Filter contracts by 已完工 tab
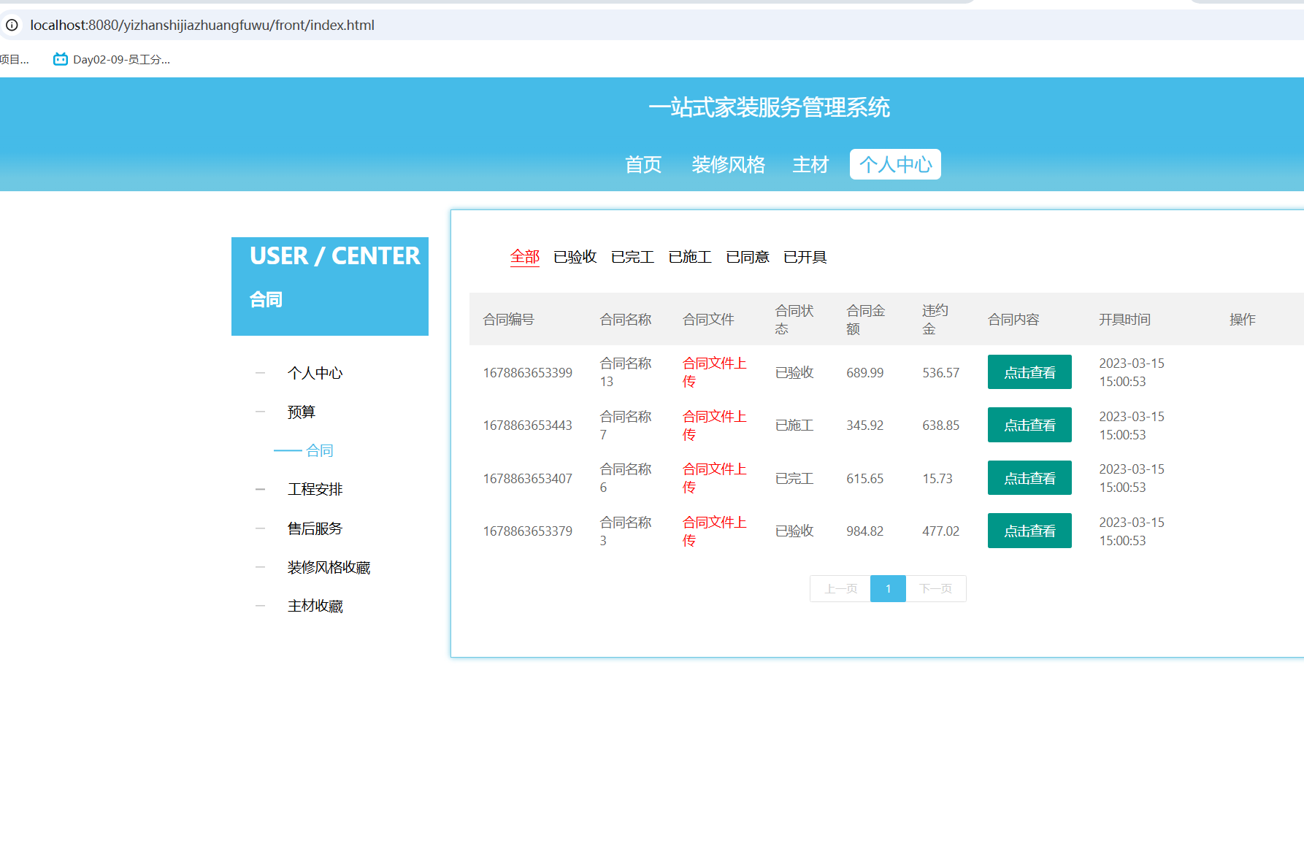The image size is (1304, 843). (632, 257)
